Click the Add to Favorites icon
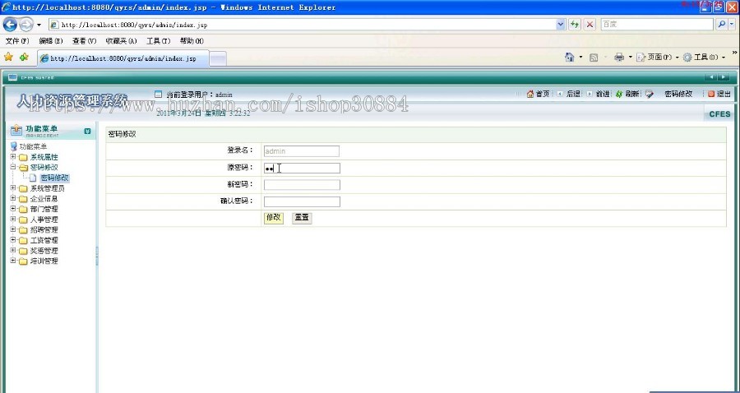This screenshot has width=740, height=393. coord(24,57)
